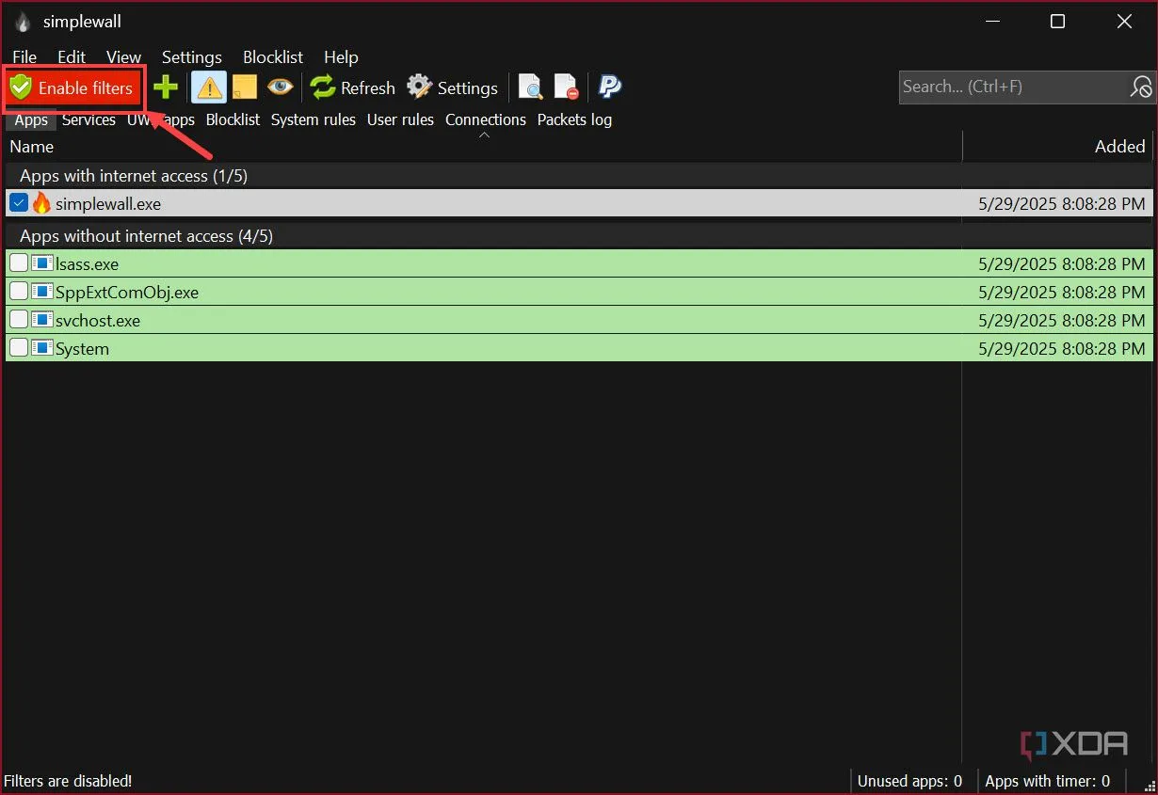
Task: Click the System row application icon
Action: pyautogui.click(x=41, y=348)
